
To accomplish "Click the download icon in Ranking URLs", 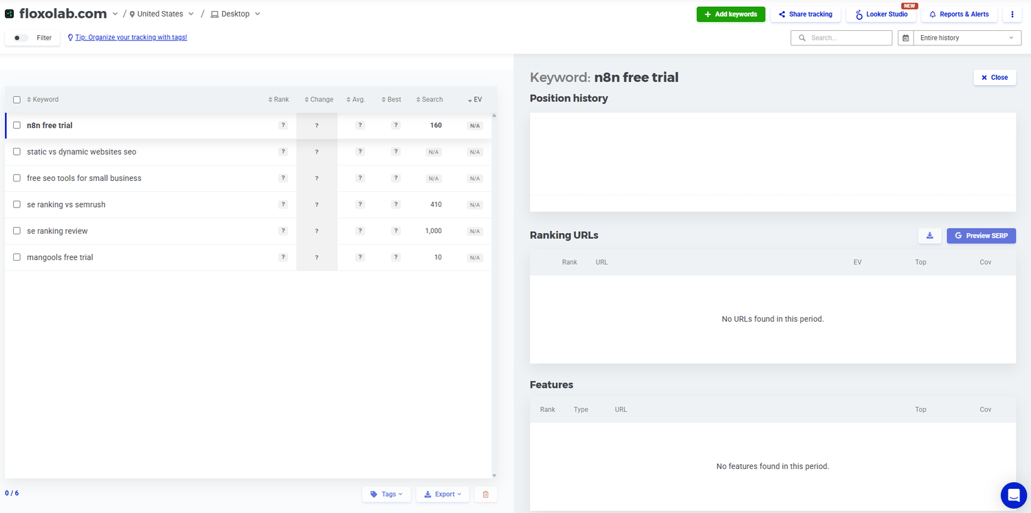I will coord(930,236).
